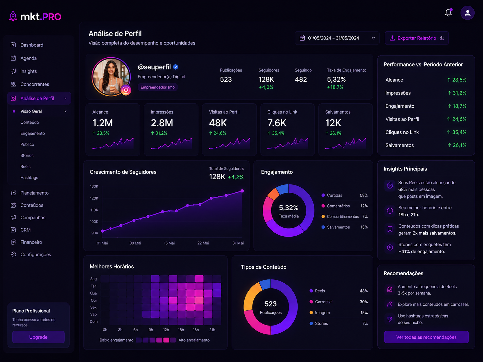Click the Instagram badge on profile photo

(x=126, y=90)
